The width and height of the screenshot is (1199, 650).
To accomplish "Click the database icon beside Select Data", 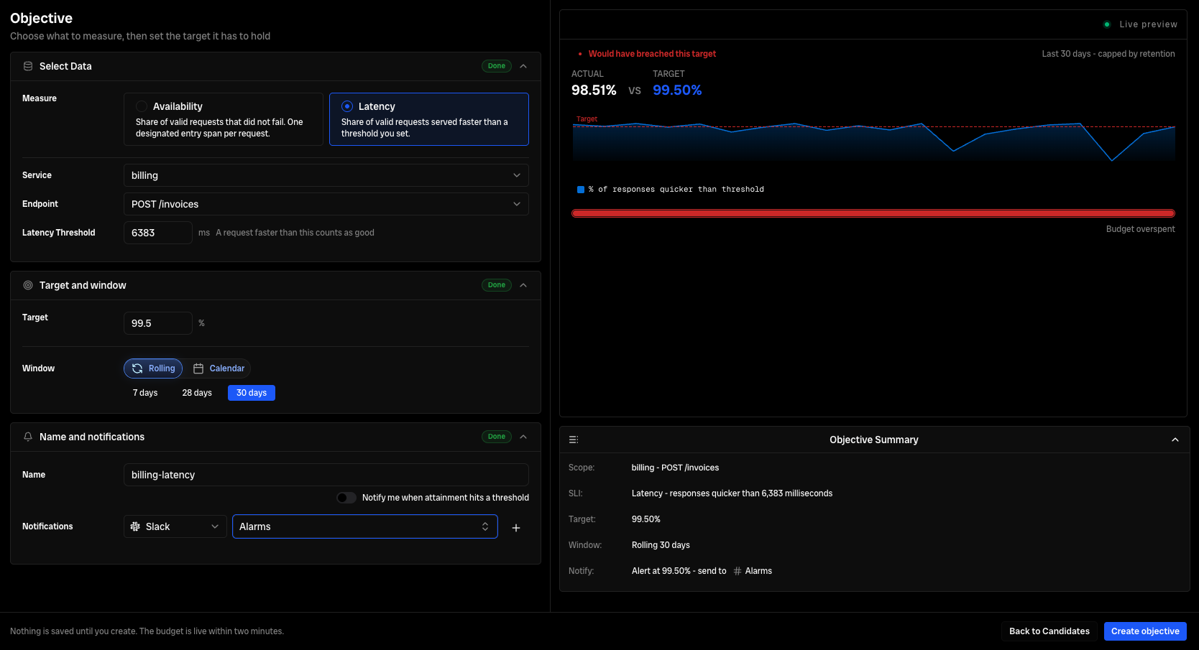I will [x=28, y=66].
